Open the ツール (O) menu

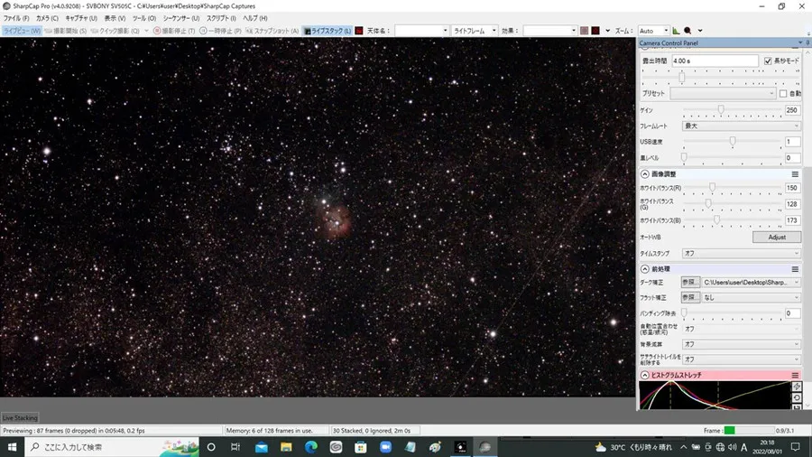click(x=144, y=18)
